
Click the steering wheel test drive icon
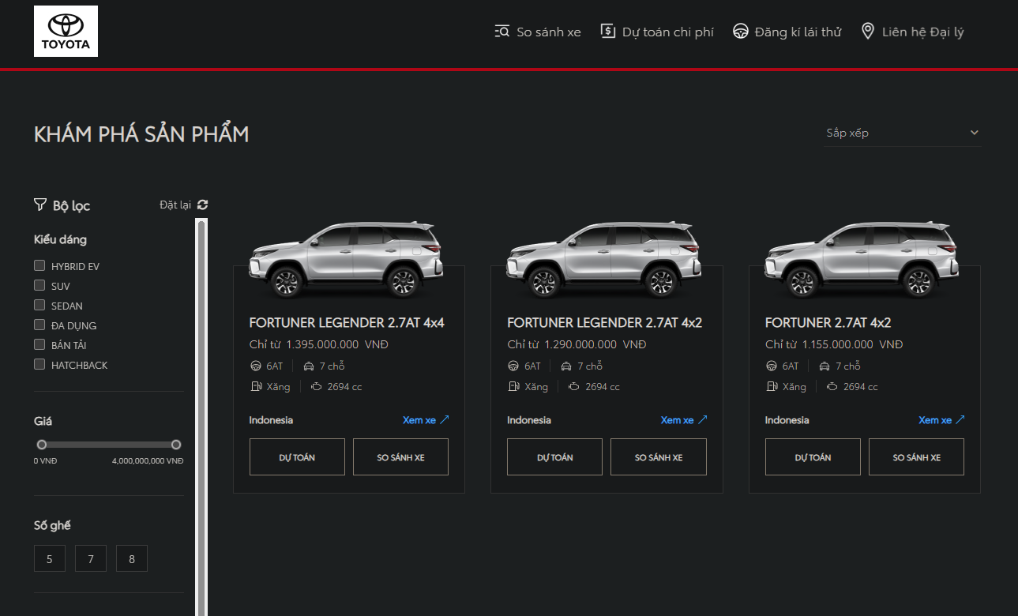(x=740, y=32)
